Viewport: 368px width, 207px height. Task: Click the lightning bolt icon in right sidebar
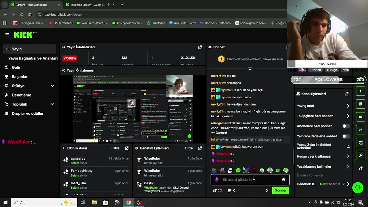(x=361, y=91)
